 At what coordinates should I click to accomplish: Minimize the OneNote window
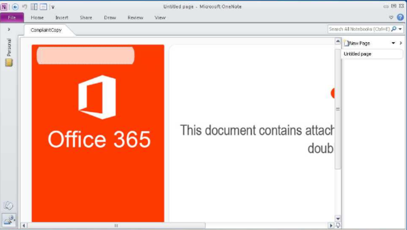tap(386, 6)
